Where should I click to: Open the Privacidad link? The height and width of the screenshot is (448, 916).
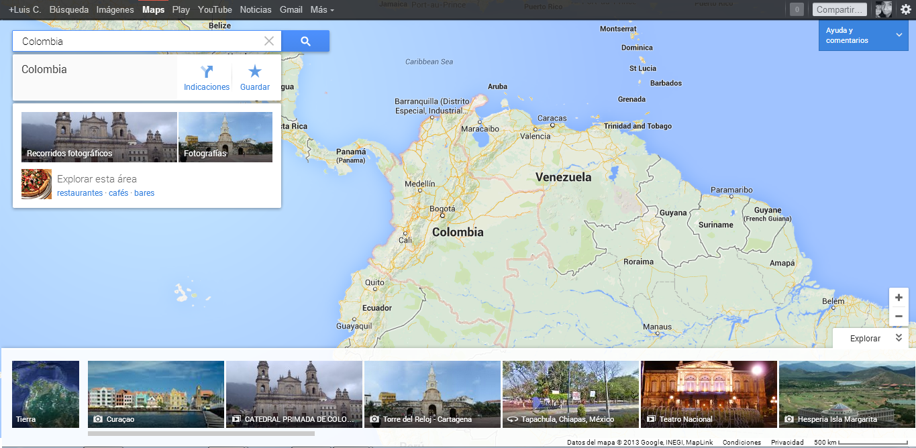787,443
